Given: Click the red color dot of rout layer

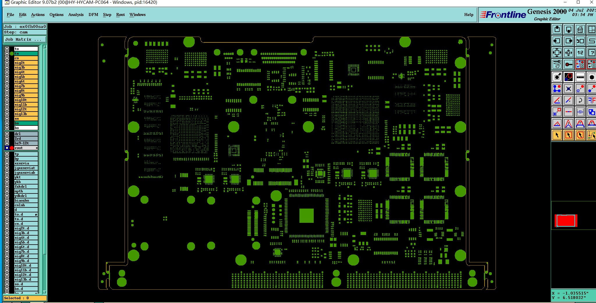Looking at the screenshot, I should coord(12,148).
